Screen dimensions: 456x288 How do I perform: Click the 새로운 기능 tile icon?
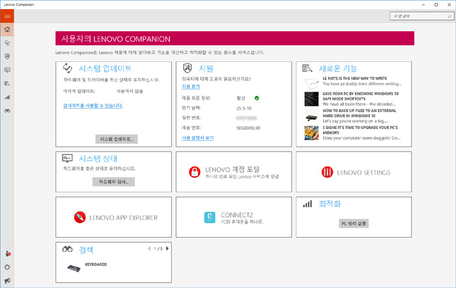pos(307,68)
